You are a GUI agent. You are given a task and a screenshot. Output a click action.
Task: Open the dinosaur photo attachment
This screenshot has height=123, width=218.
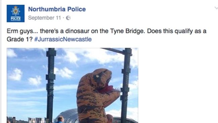(x=72, y=85)
